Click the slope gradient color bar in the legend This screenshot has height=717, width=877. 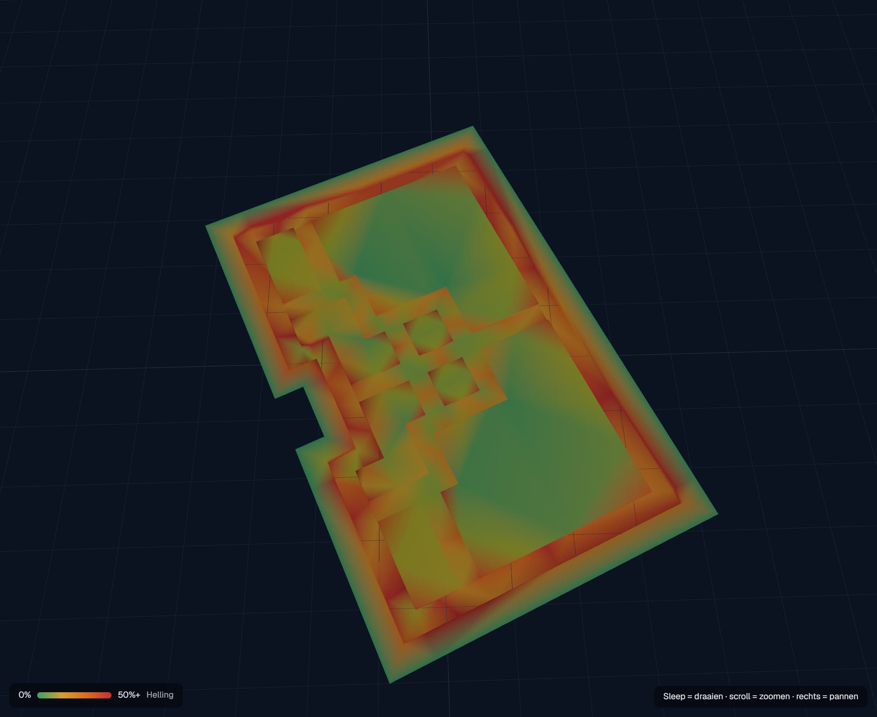pos(74,695)
